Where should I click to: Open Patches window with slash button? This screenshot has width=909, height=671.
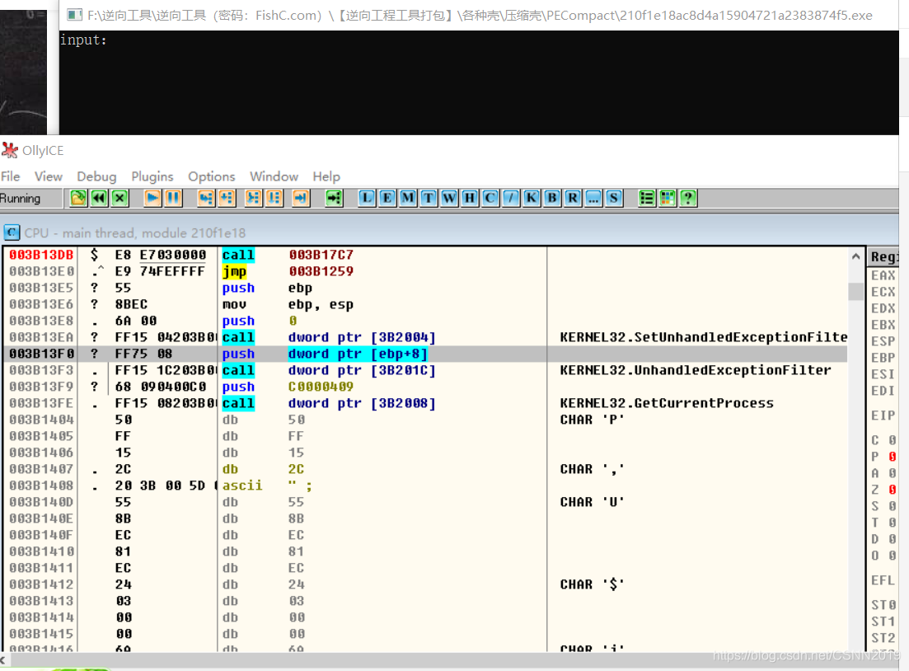[x=511, y=199]
